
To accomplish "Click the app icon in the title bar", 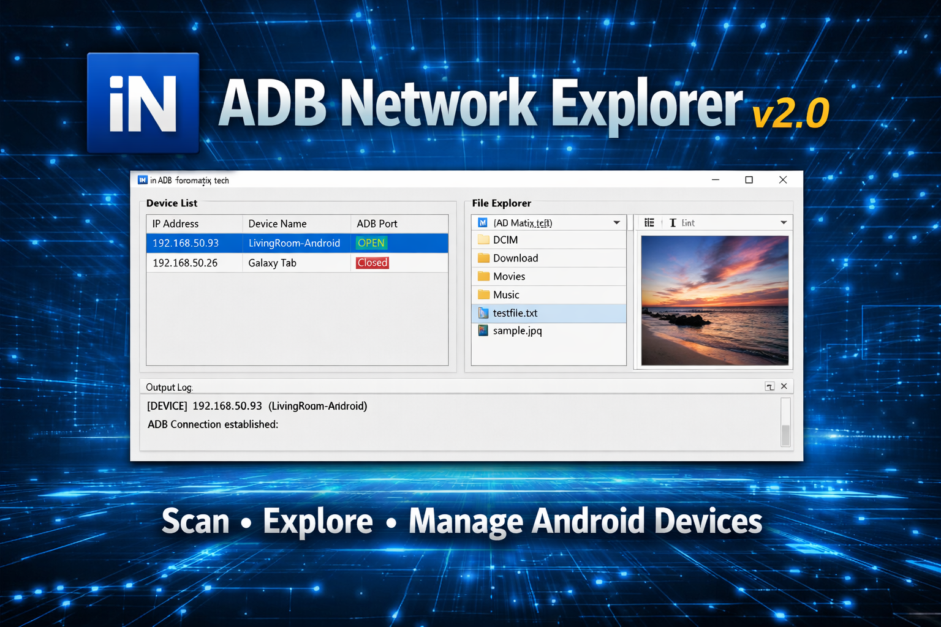I will [142, 179].
